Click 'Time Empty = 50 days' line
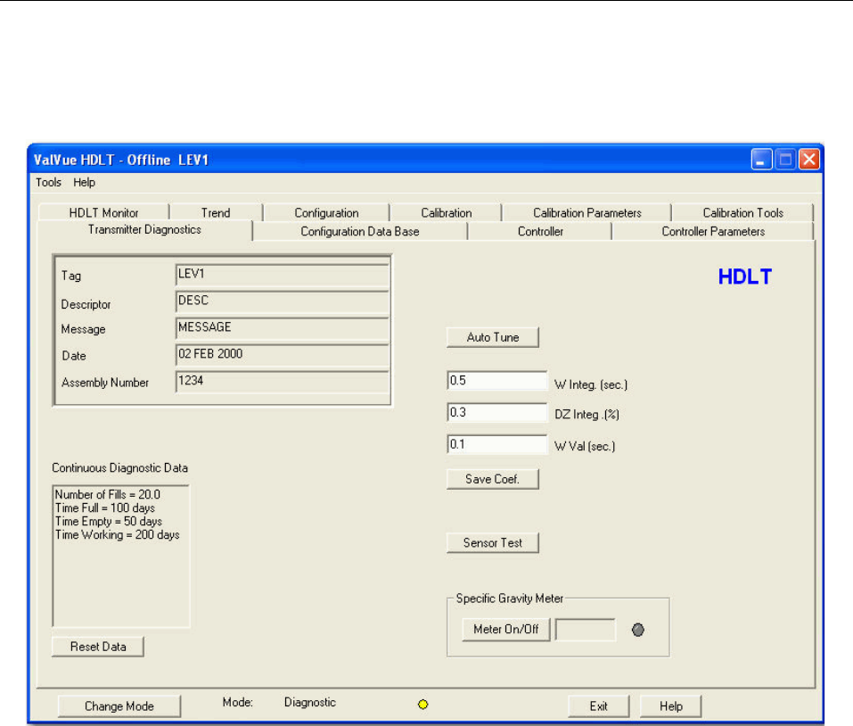853x726 pixels. pos(109,522)
